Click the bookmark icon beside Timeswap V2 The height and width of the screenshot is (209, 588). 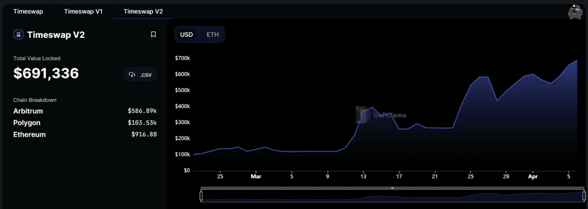pos(153,35)
